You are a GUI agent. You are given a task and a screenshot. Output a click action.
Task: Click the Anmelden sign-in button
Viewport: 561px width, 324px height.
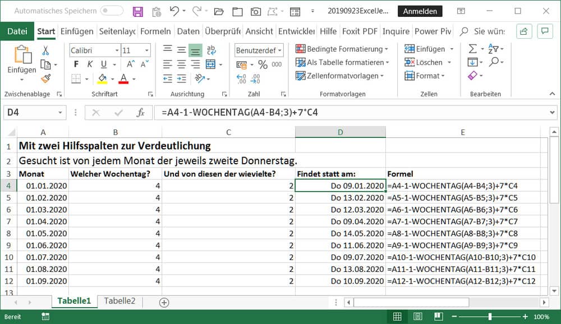(x=420, y=11)
